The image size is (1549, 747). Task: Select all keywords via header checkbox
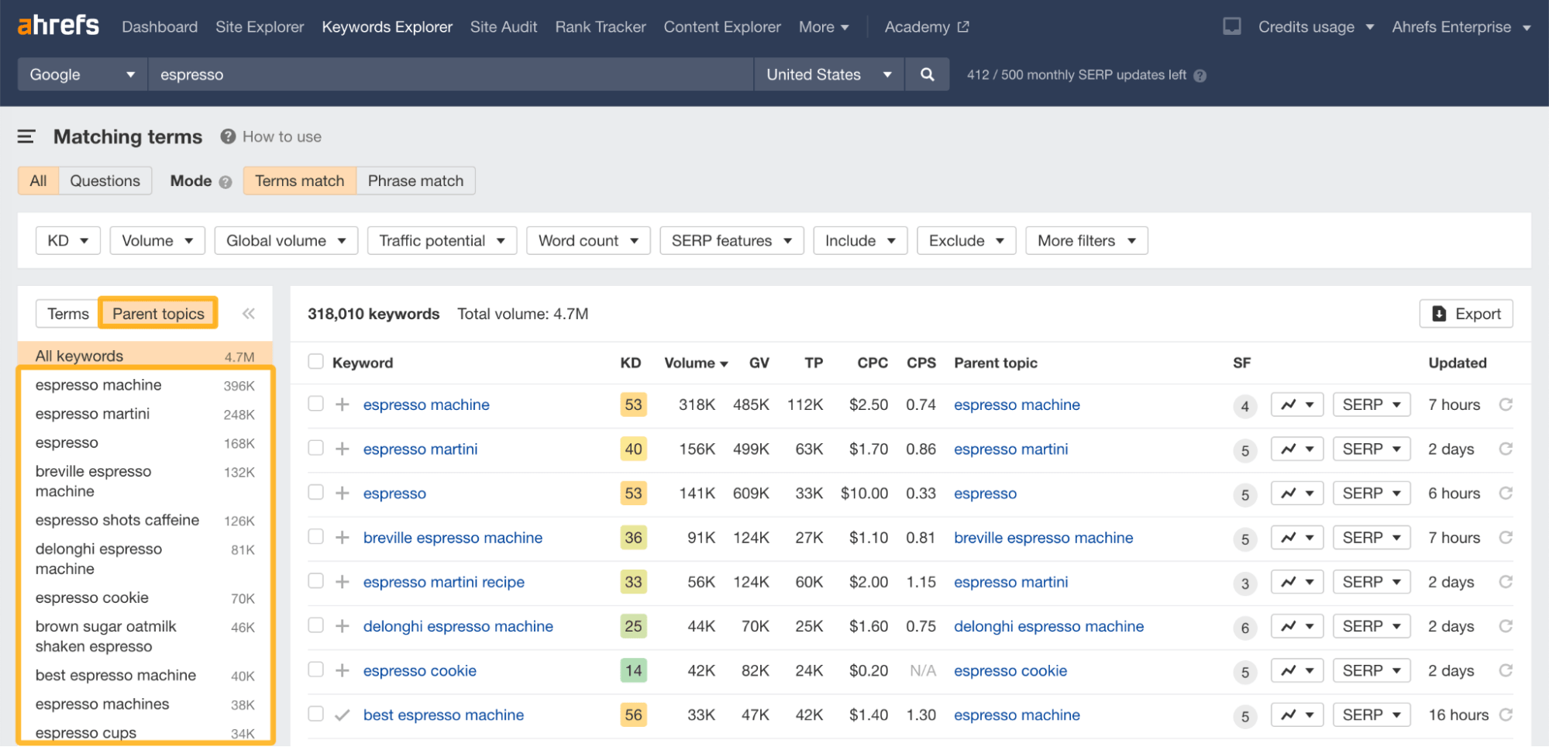pyautogui.click(x=315, y=361)
